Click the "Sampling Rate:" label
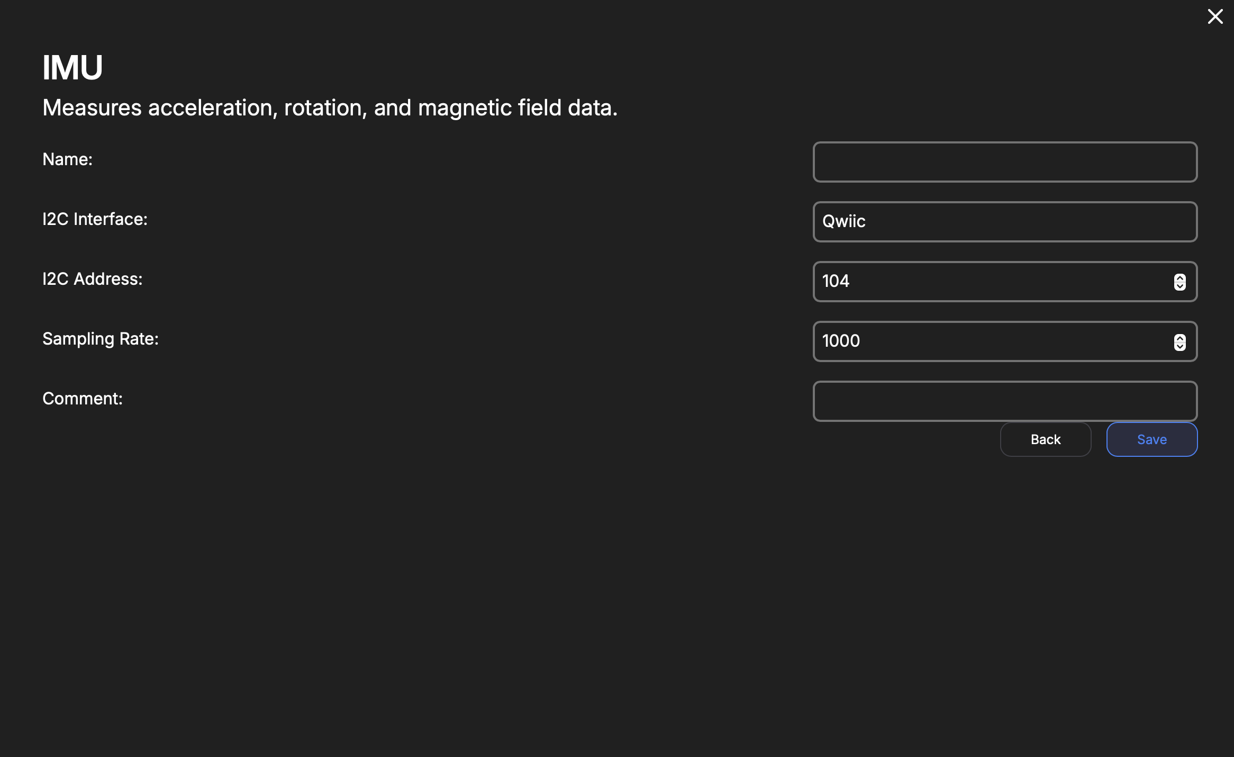 (x=101, y=339)
